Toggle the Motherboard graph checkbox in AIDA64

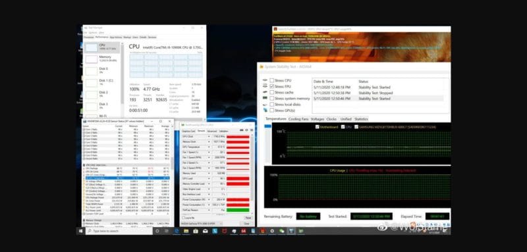318,127
